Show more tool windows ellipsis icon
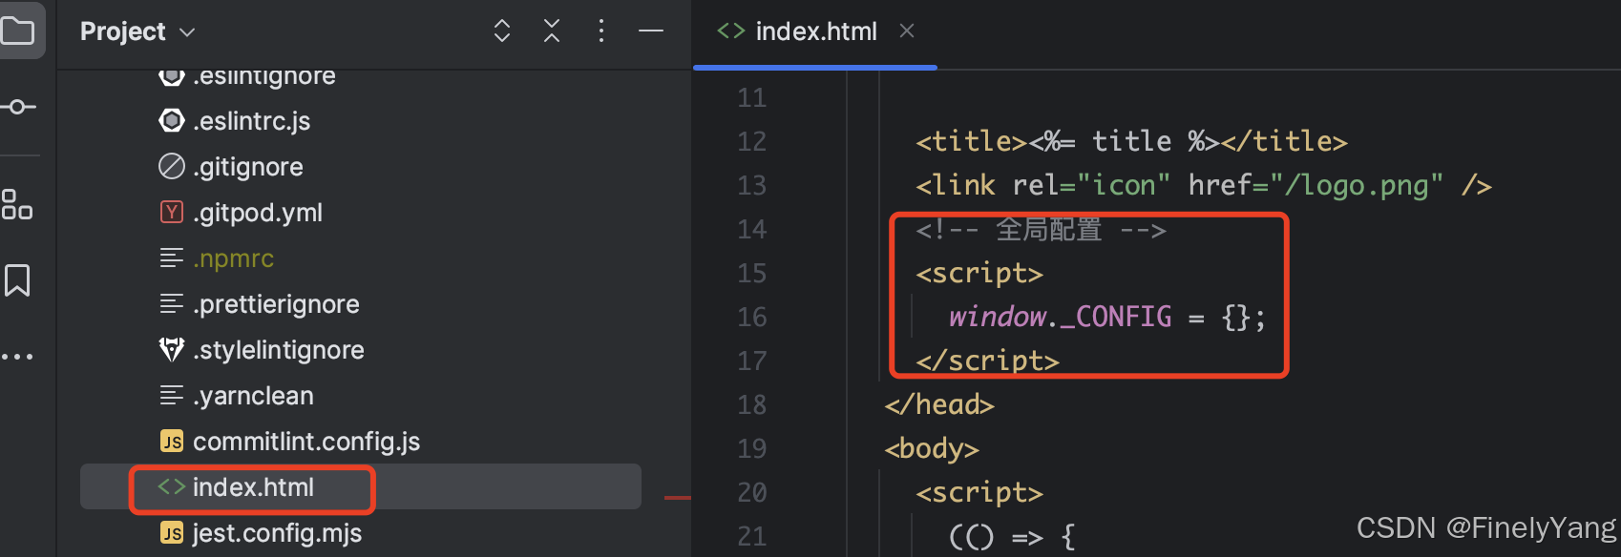Screen dimensions: 1621x557 (x=17, y=357)
